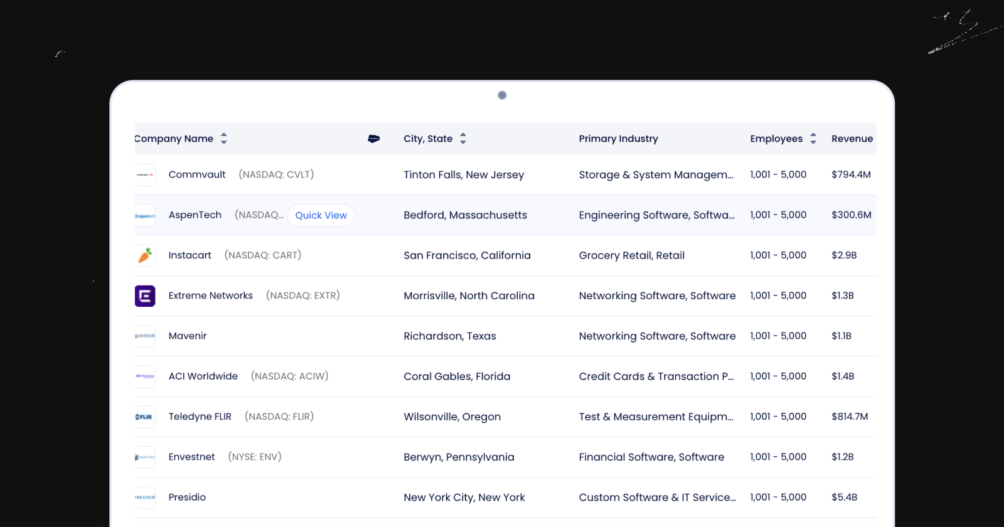Click the Mavenir company logo

[145, 336]
